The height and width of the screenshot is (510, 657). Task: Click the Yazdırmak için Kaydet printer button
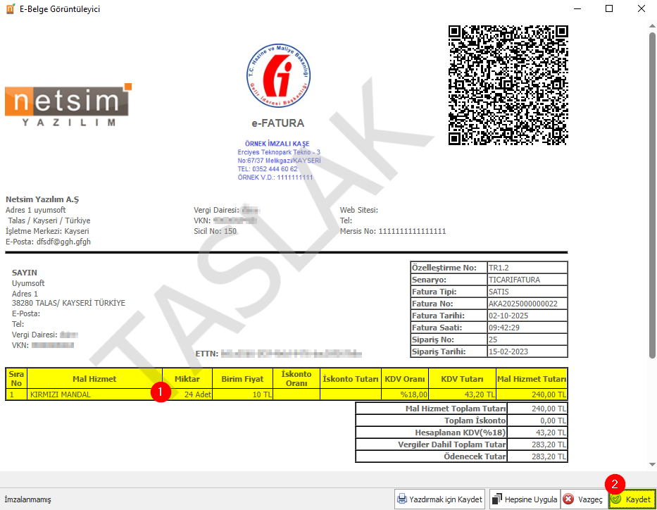coord(439,499)
